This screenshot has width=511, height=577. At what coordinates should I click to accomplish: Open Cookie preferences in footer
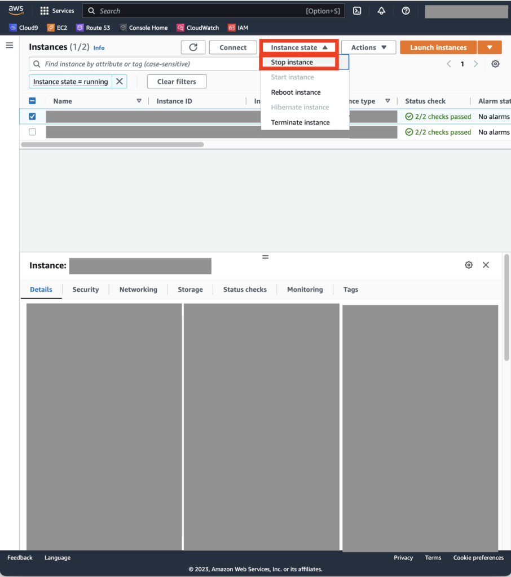pos(478,557)
